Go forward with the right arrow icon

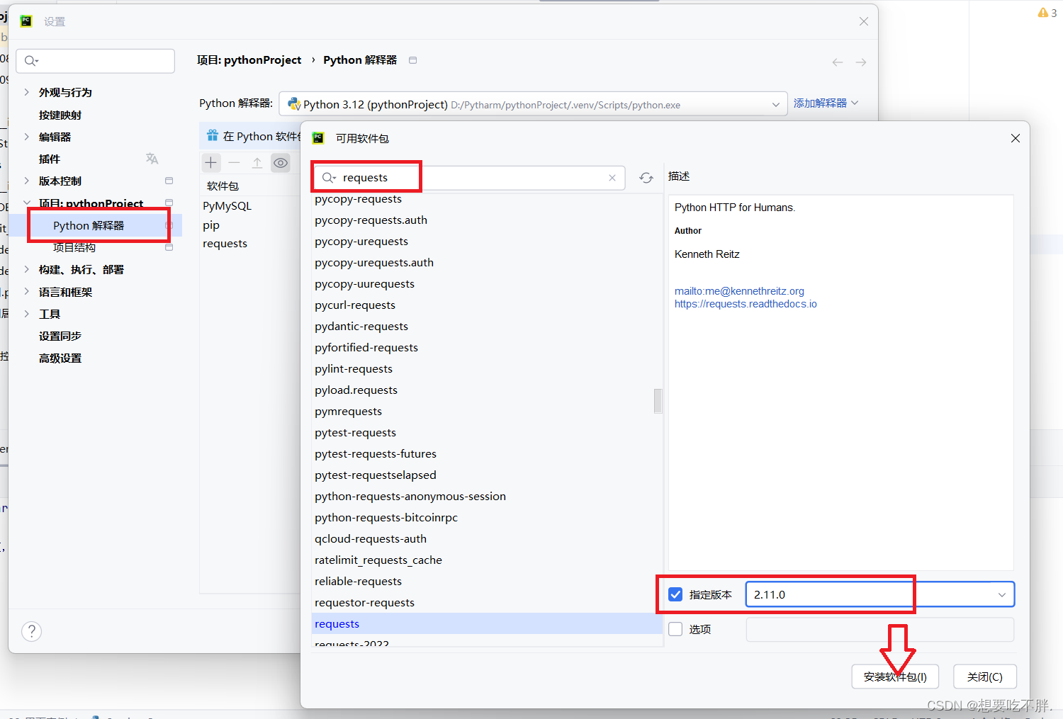(861, 62)
